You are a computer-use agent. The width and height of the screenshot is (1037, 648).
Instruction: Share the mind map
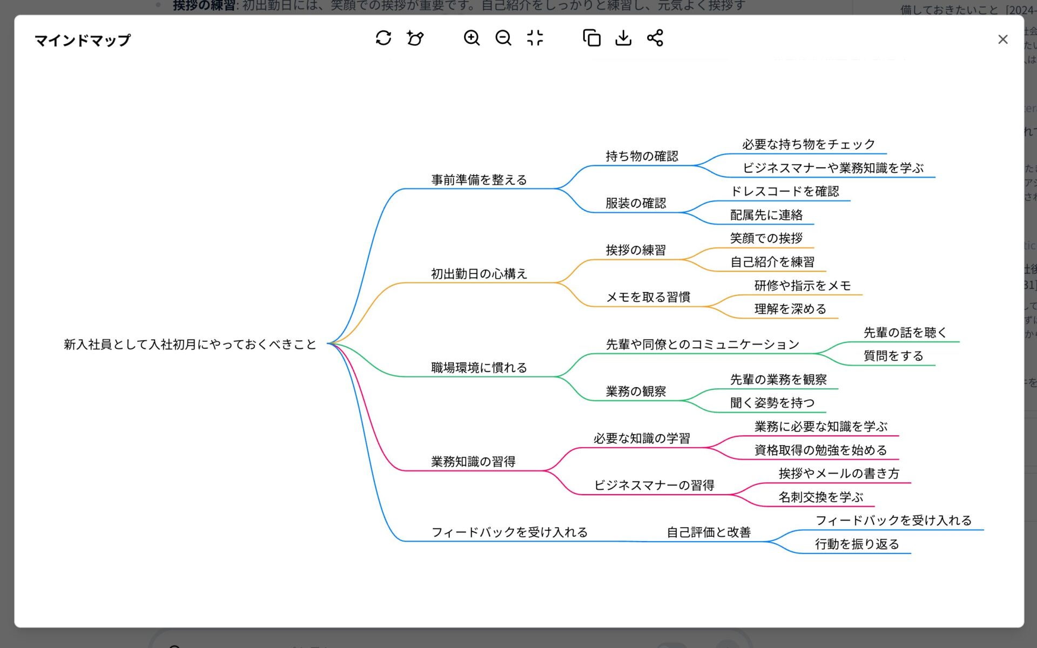655,38
